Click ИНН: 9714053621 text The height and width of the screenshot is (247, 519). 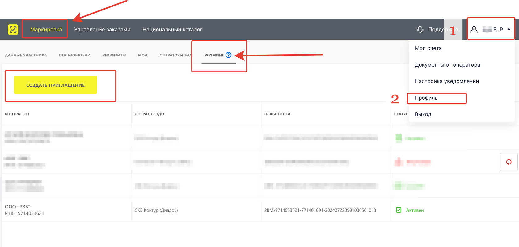tap(24, 213)
